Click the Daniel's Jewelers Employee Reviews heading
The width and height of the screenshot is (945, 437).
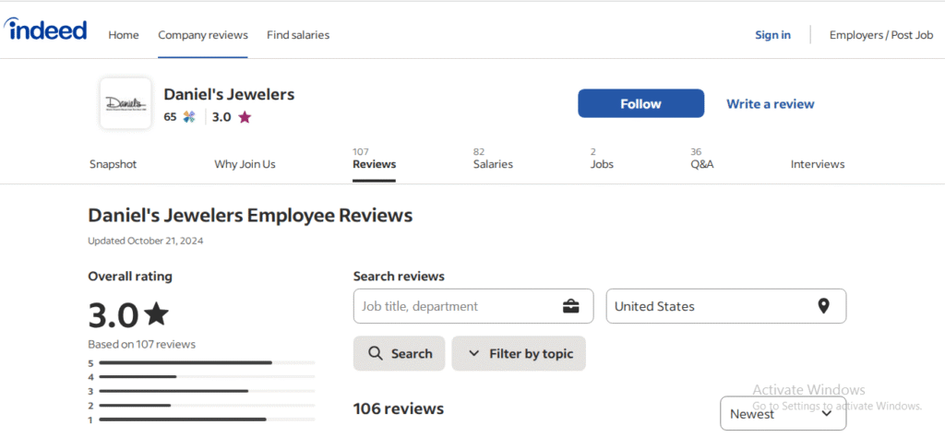[x=250, y=216]
